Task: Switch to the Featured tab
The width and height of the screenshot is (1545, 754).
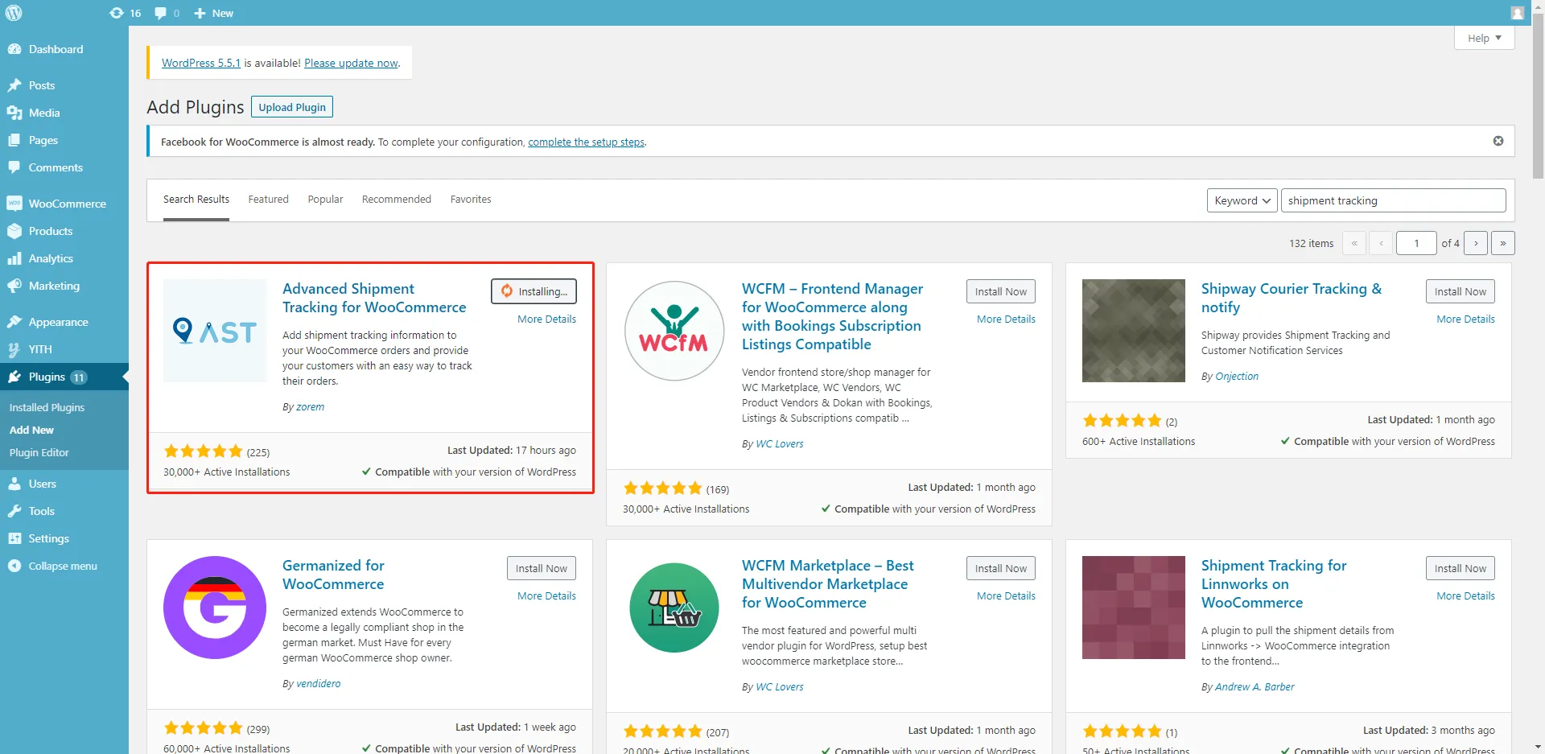Action: point(268,200)
